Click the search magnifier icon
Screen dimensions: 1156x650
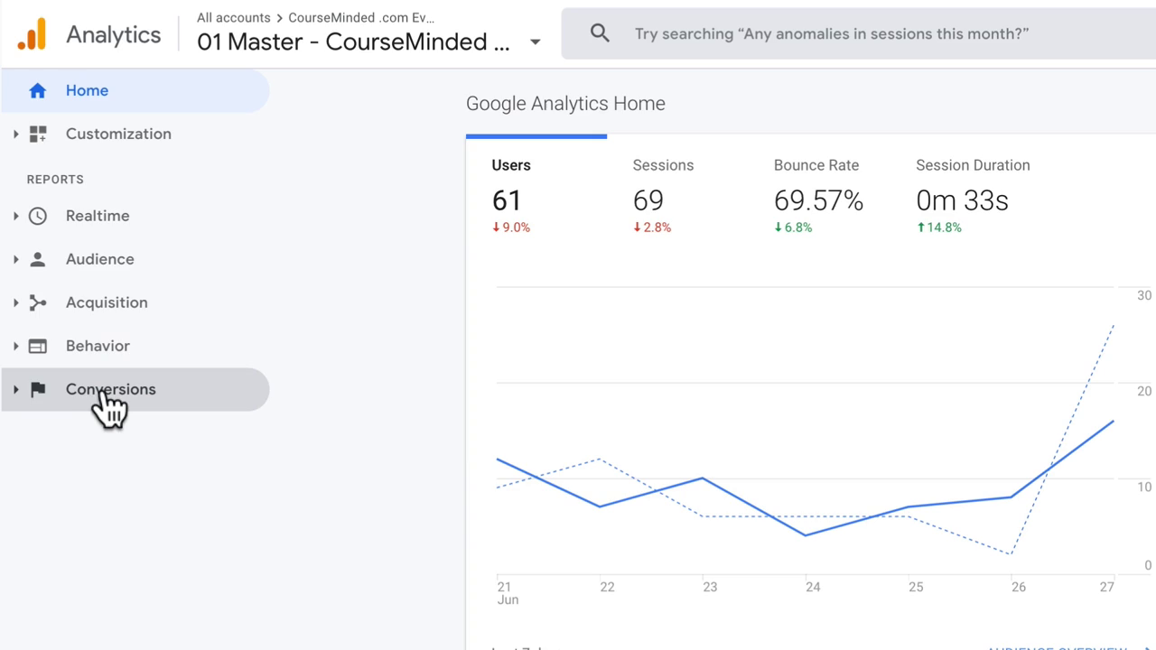(600, 33)
